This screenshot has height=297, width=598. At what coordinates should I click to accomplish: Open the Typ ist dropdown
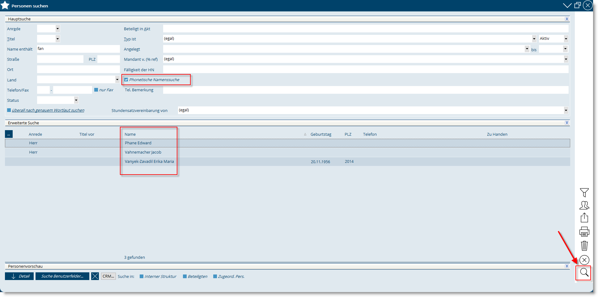[534, 39]
